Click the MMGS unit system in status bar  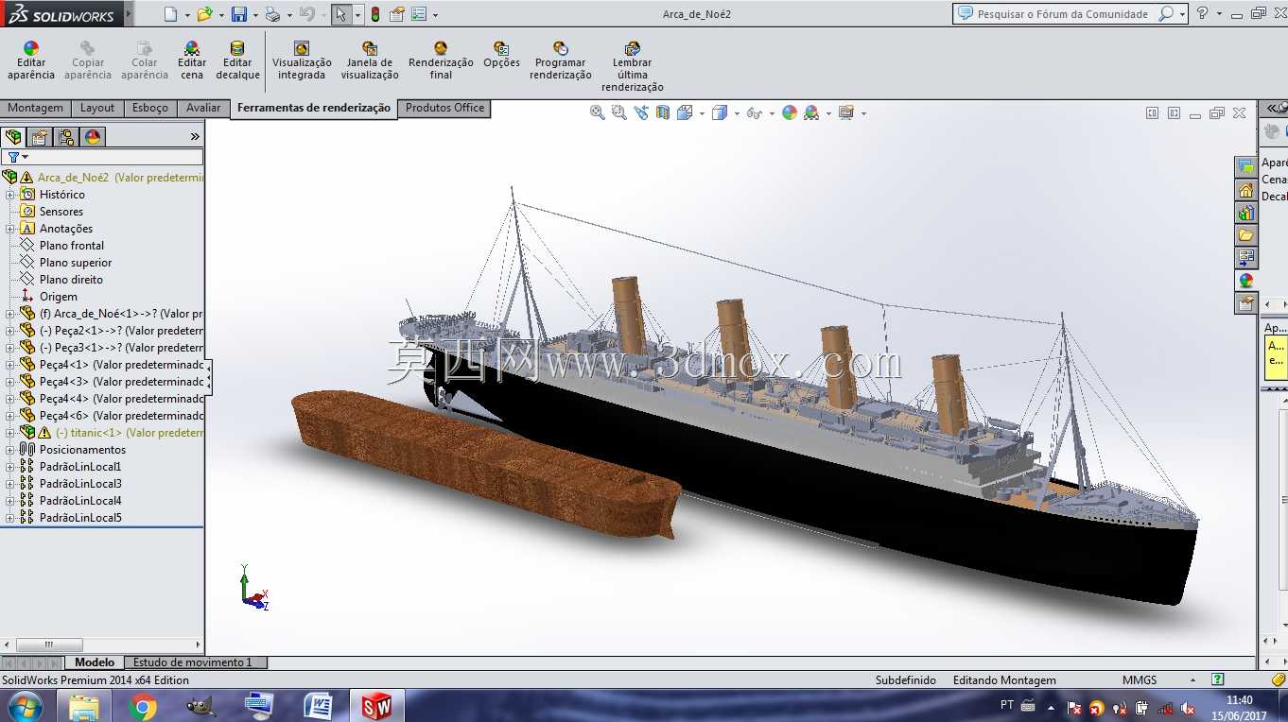[1140, 680]
